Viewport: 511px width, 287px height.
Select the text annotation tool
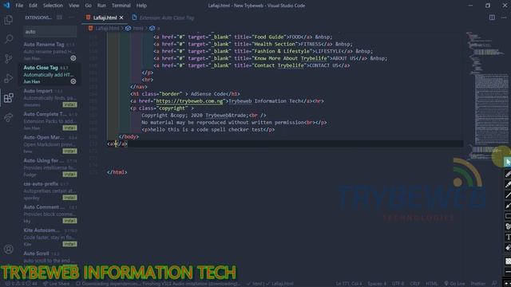point(508,237)
